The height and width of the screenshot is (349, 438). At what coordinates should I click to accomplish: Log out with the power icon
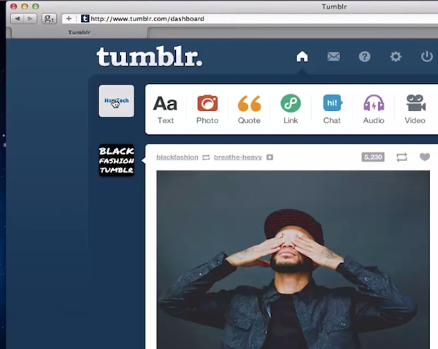point(427,57)
